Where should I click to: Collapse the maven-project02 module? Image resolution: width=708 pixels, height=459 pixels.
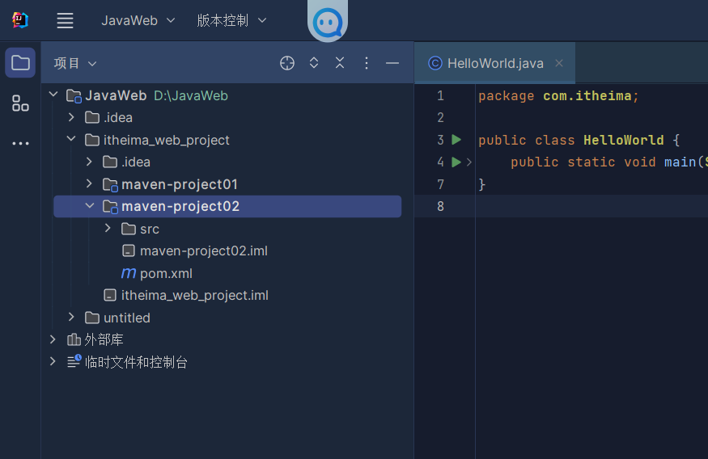point(89,206)
